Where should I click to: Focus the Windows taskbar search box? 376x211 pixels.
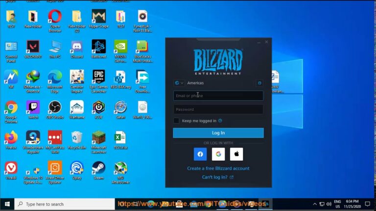pyautogui.click(x=65, y=204)
